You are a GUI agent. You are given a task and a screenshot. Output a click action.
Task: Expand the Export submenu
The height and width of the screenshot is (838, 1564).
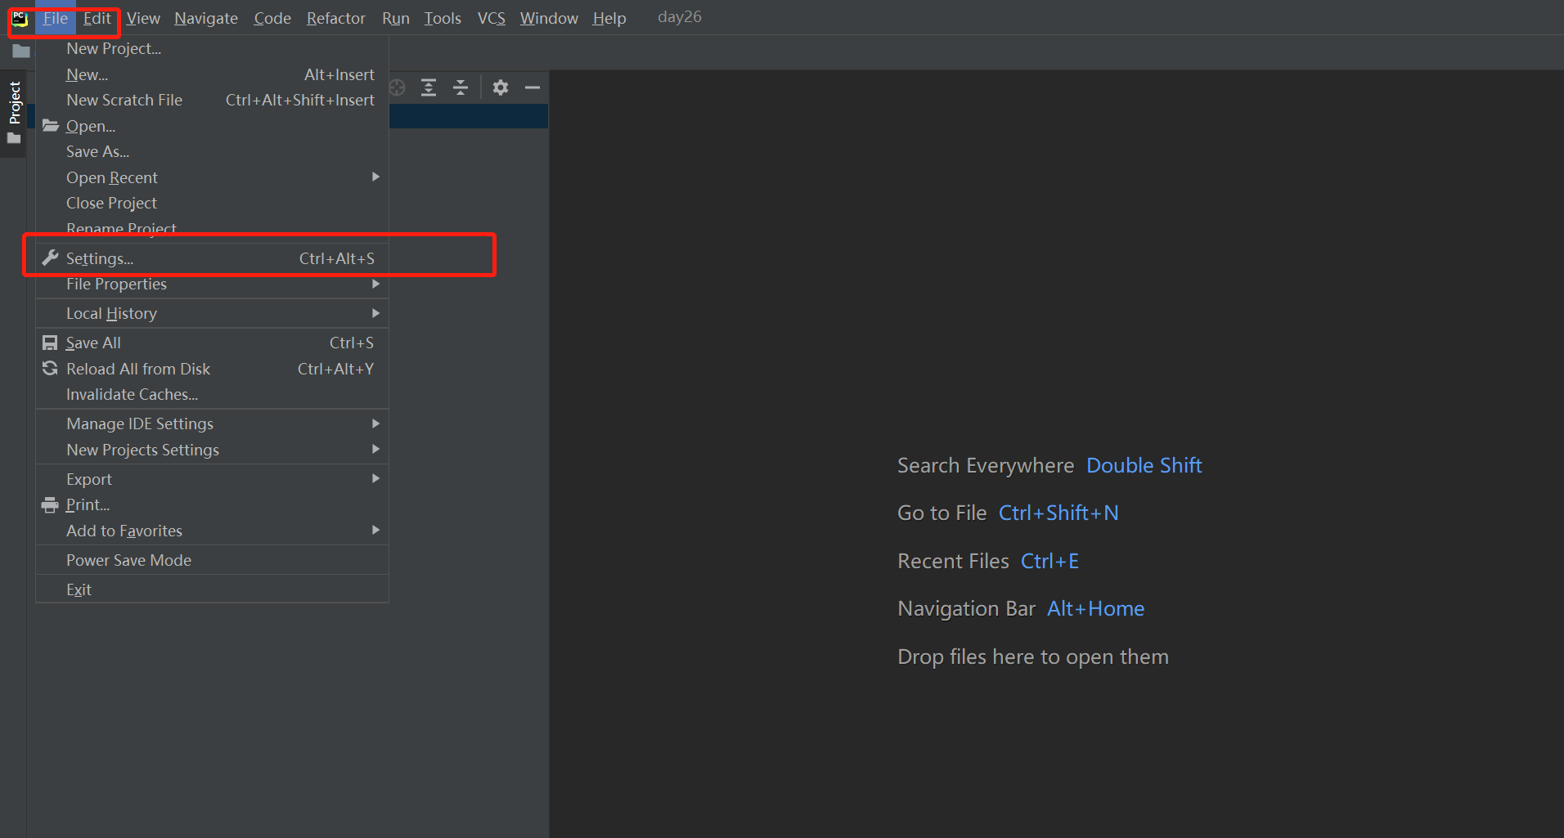[x=89, y=479]
